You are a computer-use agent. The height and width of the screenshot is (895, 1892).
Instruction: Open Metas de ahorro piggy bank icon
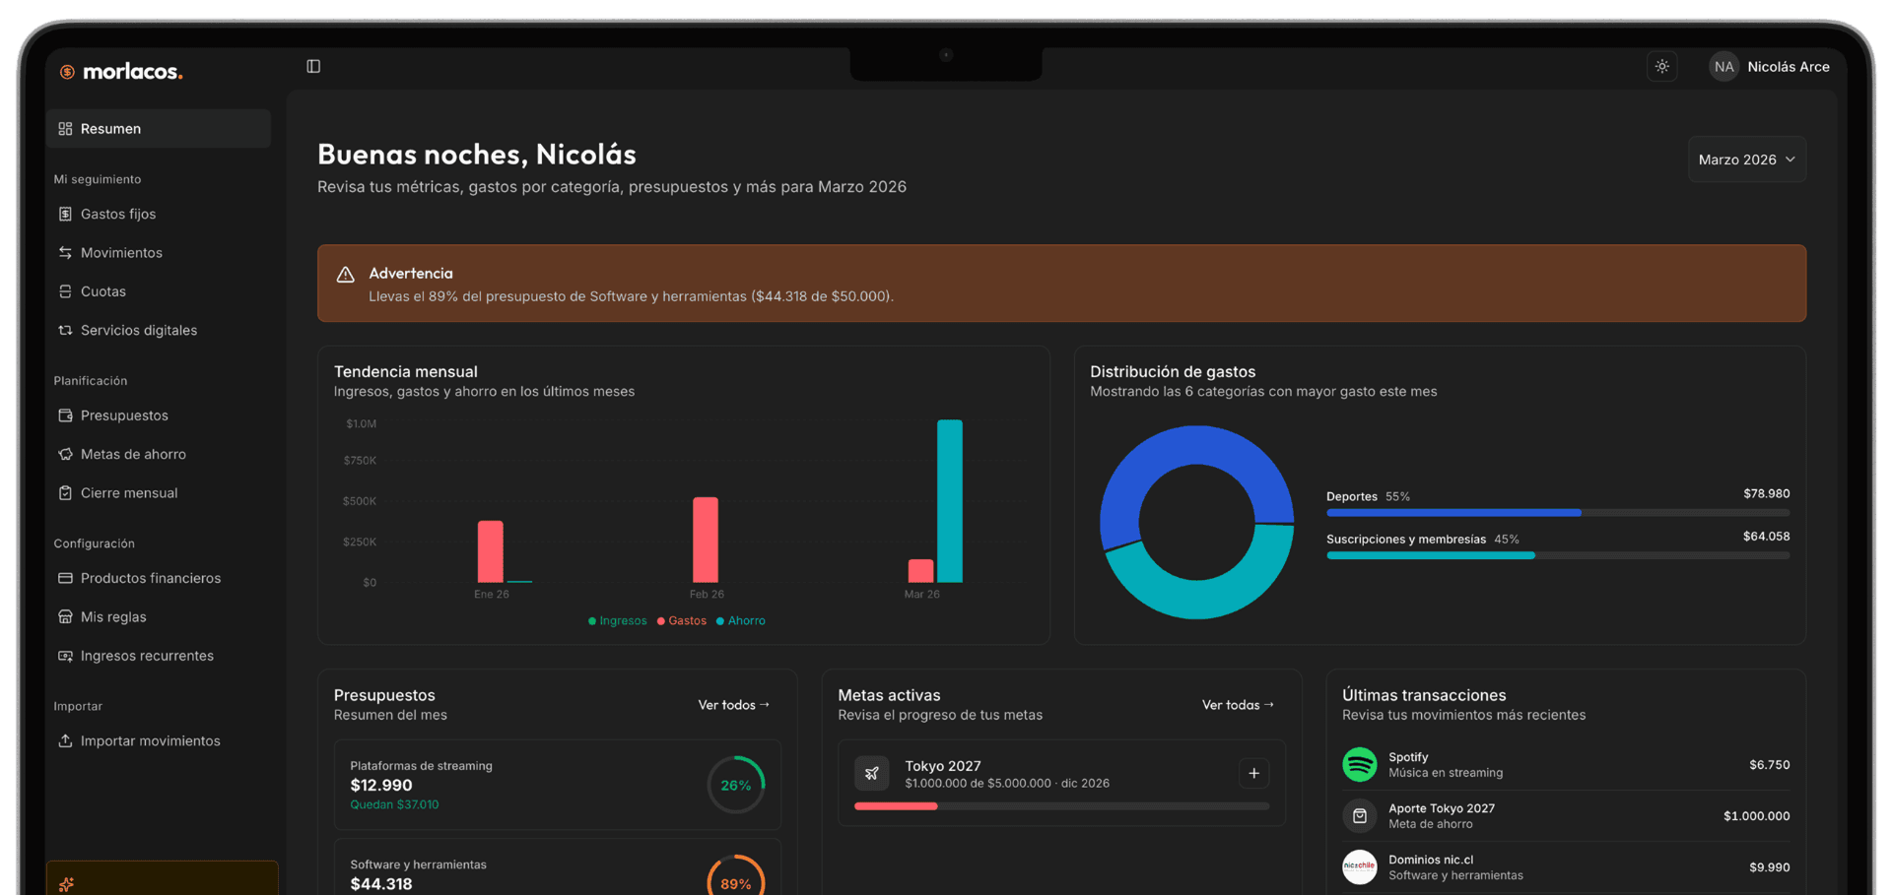(65, 454)
